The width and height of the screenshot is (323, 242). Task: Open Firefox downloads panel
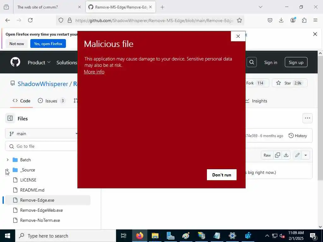[x=281, y=20]
